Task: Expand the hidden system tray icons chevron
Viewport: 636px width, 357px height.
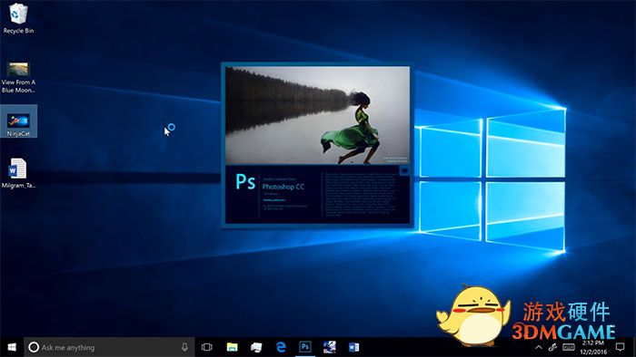Action: (x=539, y=347)
